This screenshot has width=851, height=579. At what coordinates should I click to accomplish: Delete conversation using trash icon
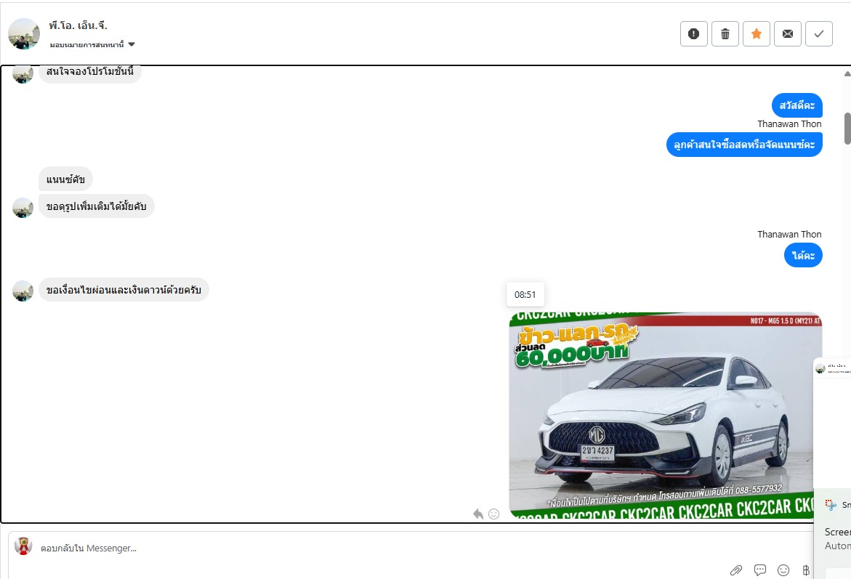(725, 33)
